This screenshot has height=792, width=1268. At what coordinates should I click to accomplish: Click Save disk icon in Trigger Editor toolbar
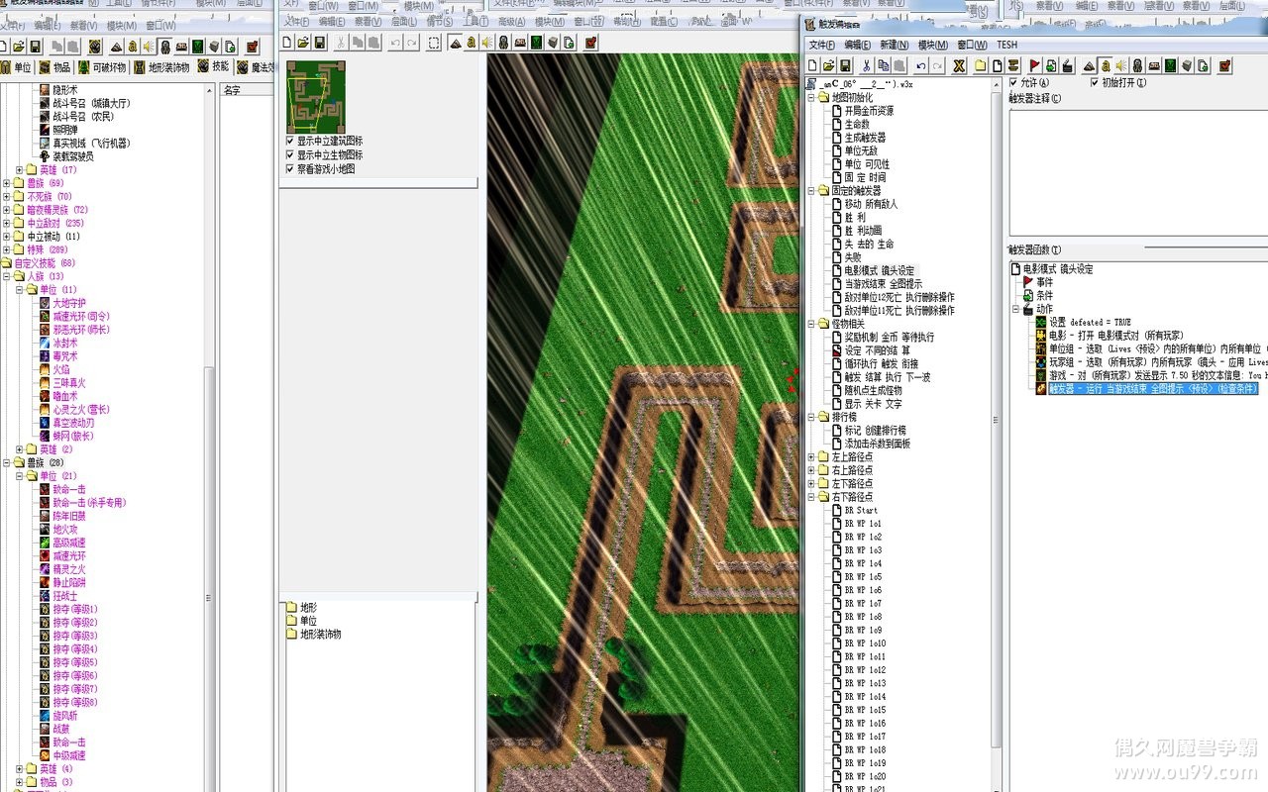click(x=844, y=66)
